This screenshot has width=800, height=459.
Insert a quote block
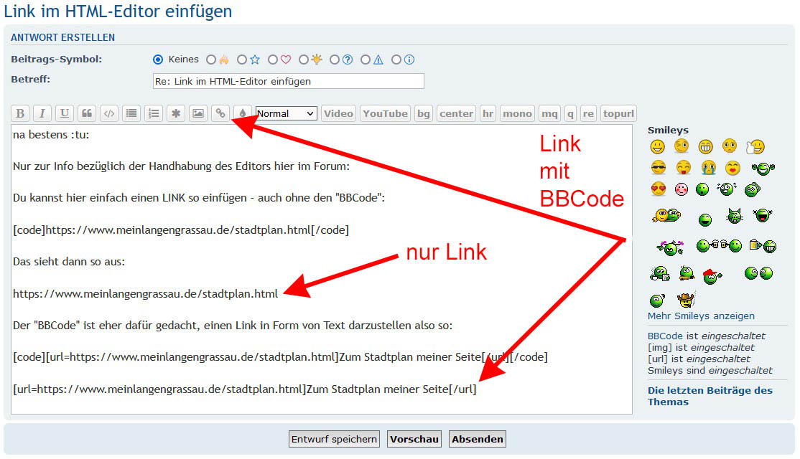87,113
